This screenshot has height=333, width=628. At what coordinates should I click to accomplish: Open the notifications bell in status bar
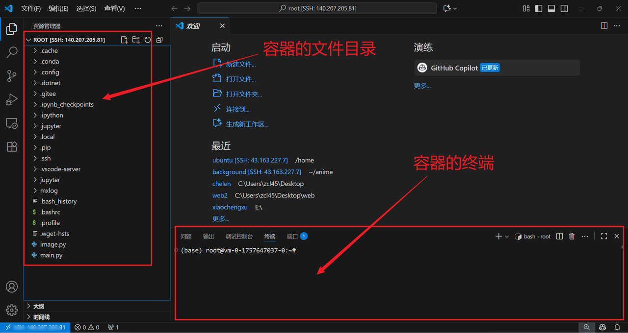point(617,327)
